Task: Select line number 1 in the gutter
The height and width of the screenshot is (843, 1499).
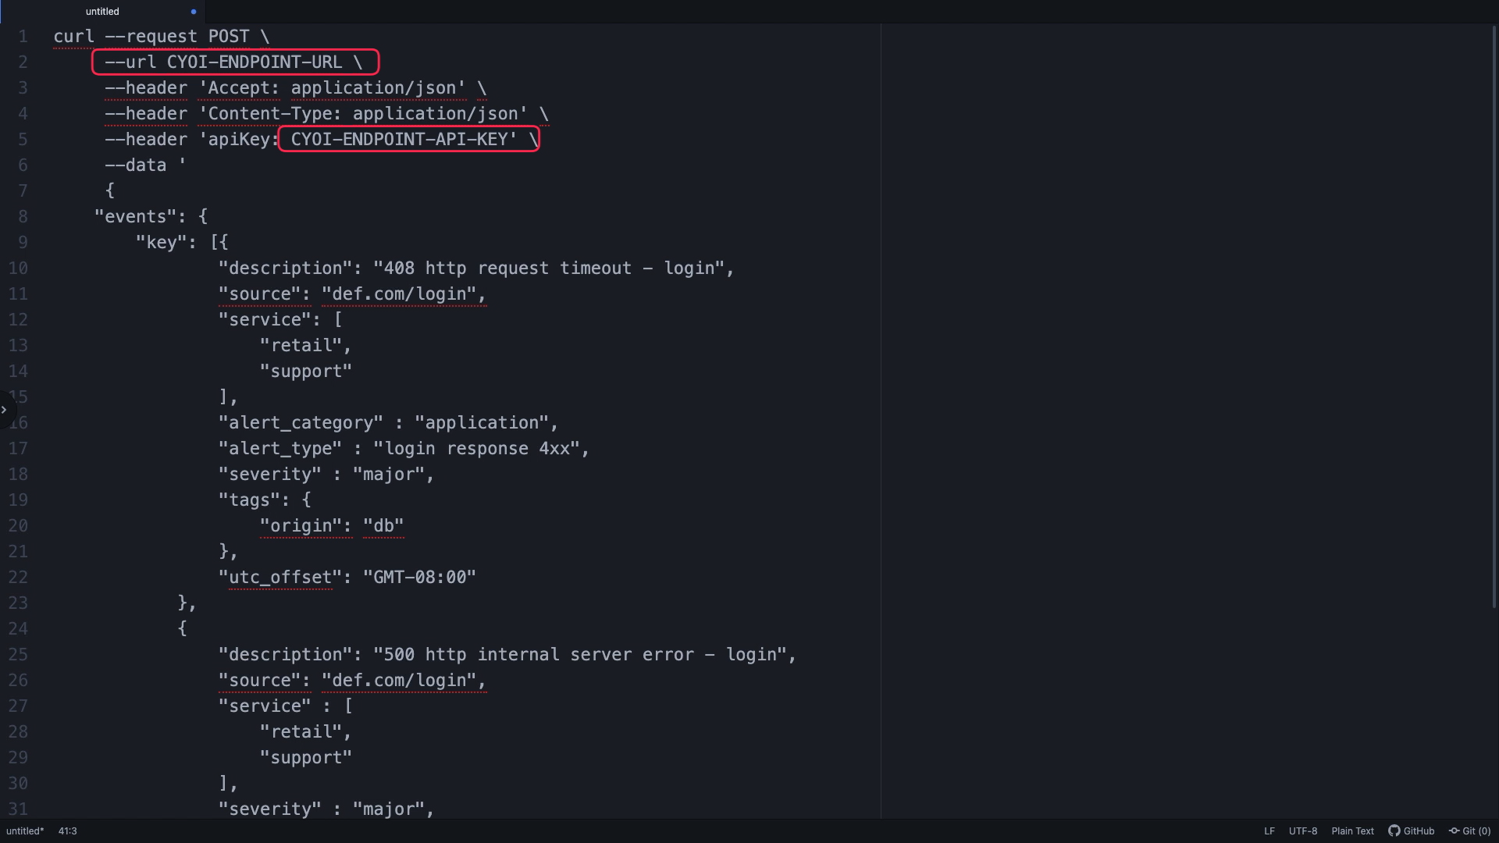Action: [23, 37]
